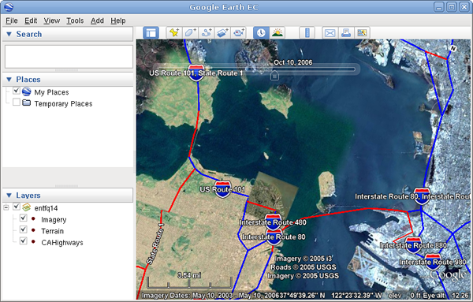Toggle the sidebar panel toolbar button

[x=151, y=32]
